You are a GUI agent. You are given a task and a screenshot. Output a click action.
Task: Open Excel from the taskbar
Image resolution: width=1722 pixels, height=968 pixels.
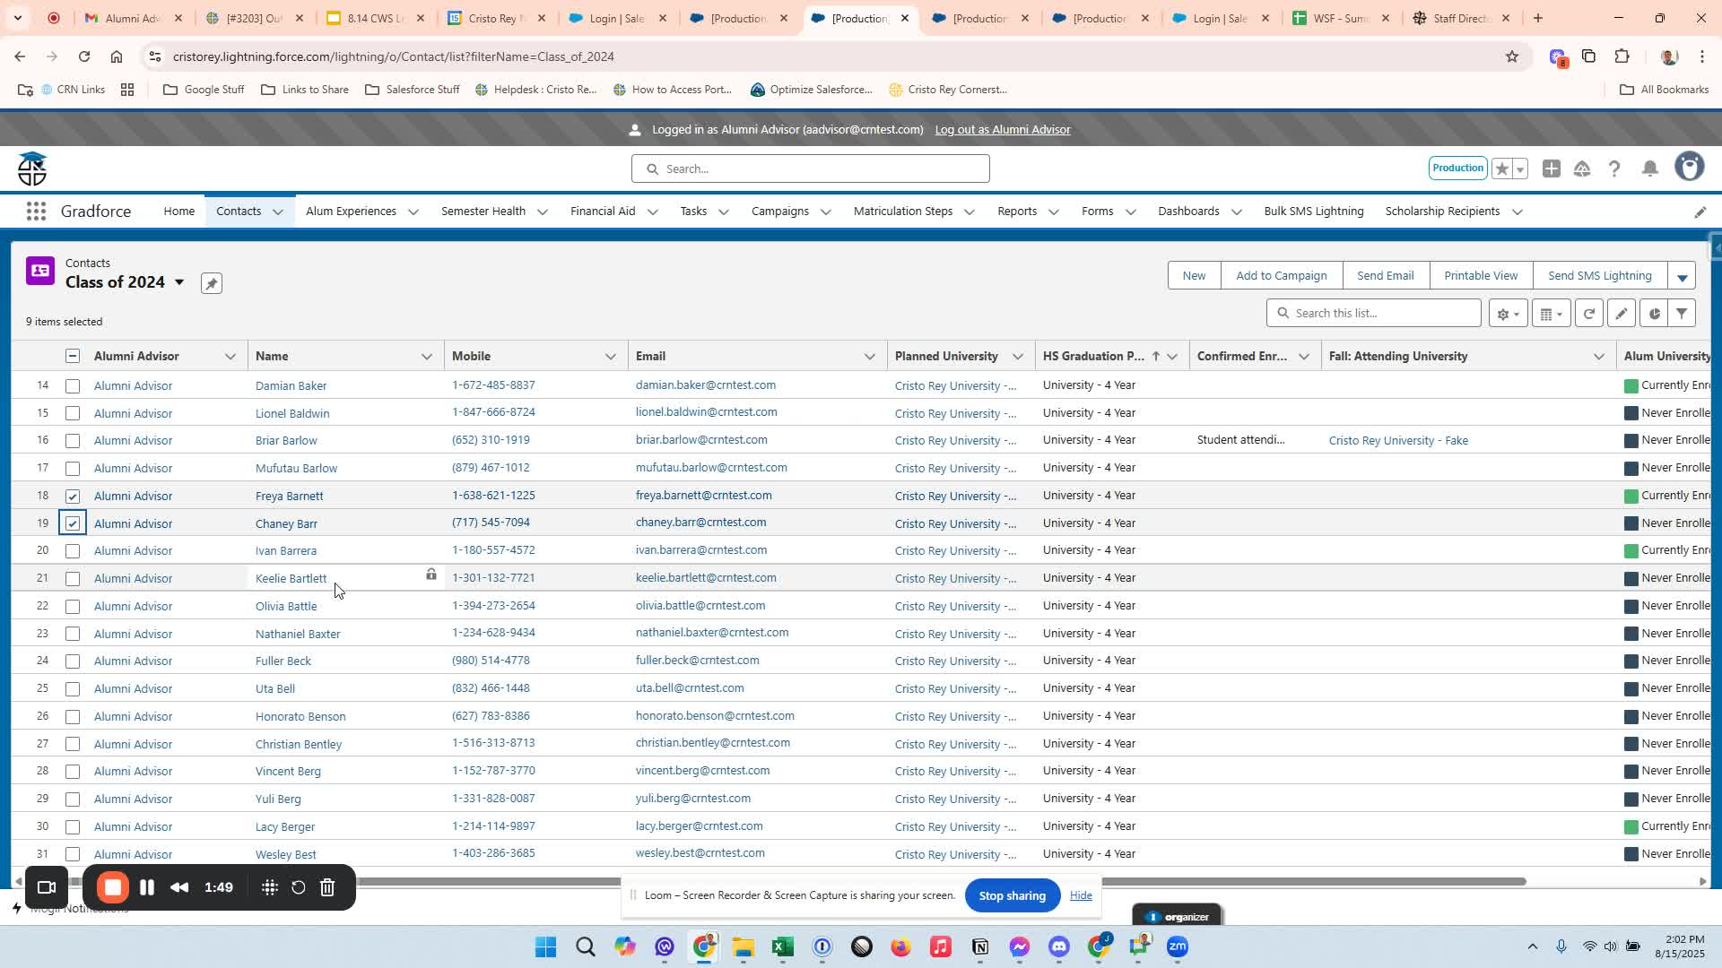(x=783, y=947)
